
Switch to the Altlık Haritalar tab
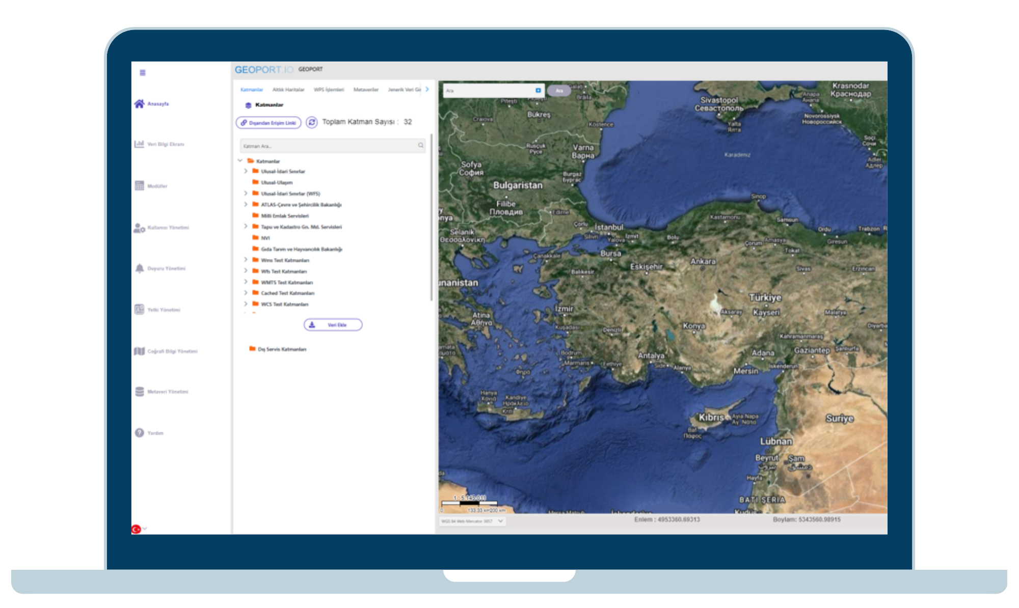click(288, 90)
